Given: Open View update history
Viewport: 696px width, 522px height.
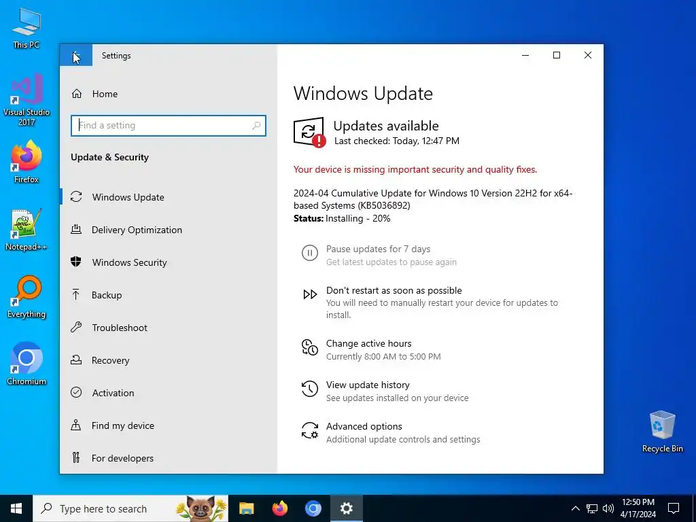Looking at the screenshot, I should tap(368, 385).
